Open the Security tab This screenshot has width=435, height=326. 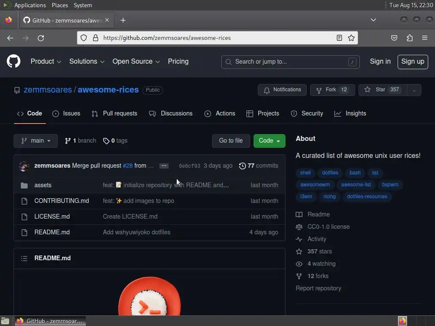click(307, 113)
